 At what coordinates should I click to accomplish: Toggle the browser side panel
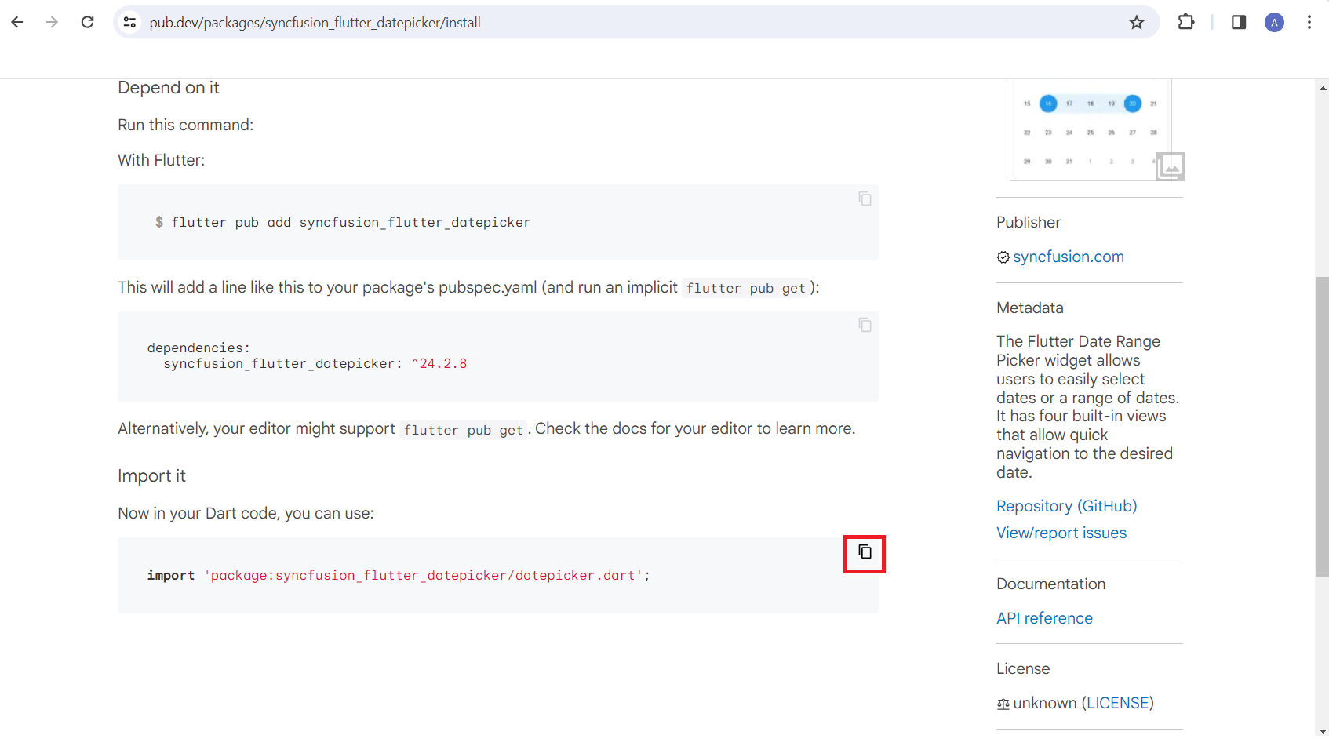point(1239,23)
